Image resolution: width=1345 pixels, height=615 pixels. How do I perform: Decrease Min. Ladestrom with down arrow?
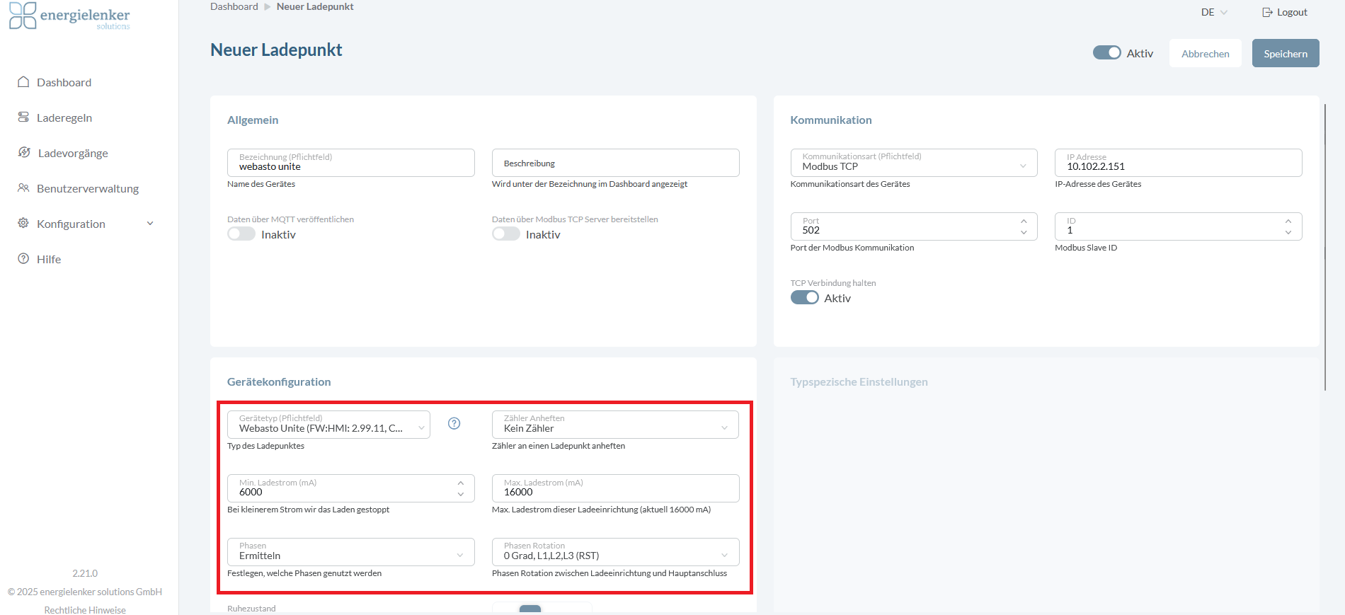tap(461, 494)
